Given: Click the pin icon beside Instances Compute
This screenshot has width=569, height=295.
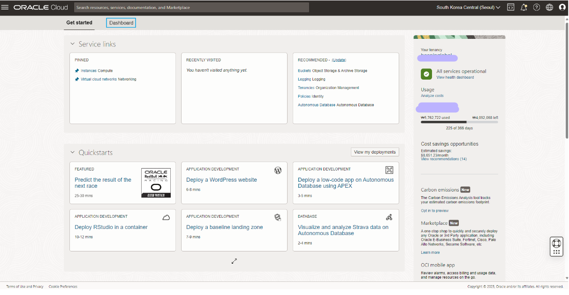Looking at the screenshot, I should [77, 71].
